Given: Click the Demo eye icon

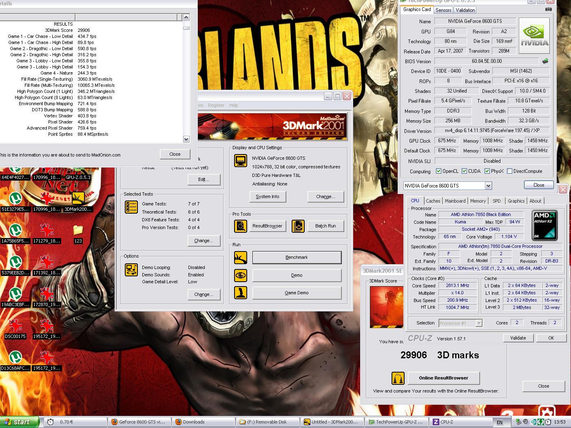Looking at the screenshot, I should 241,275.
